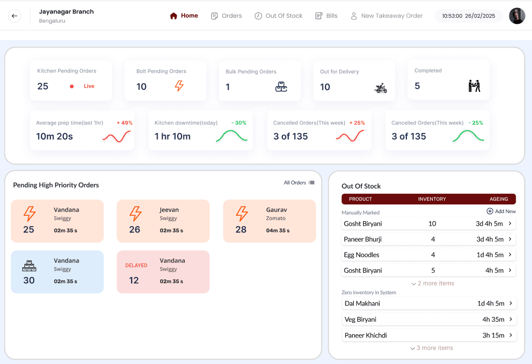Screen dimensions: 532x364
Task: Click Add New in Out Of Stock panel
Action: (x=501, y=211)
